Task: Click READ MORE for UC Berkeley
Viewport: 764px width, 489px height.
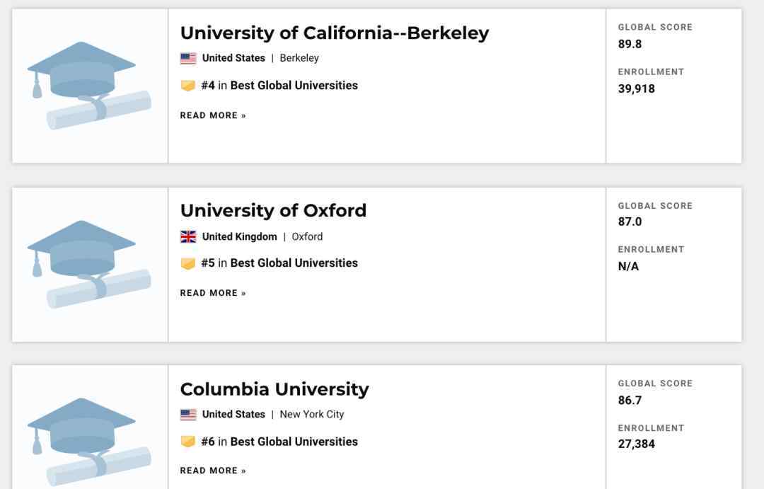Action: [213, 115]
